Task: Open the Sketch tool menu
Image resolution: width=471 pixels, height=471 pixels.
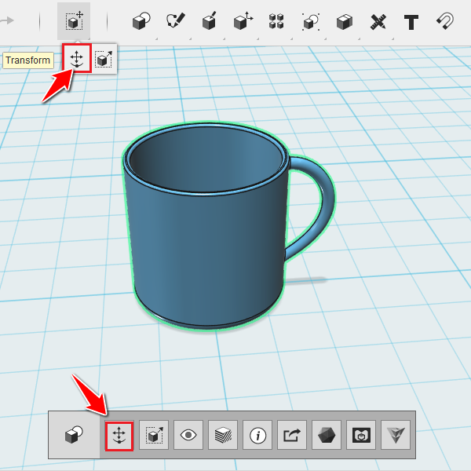Action: tap(176, 21)
